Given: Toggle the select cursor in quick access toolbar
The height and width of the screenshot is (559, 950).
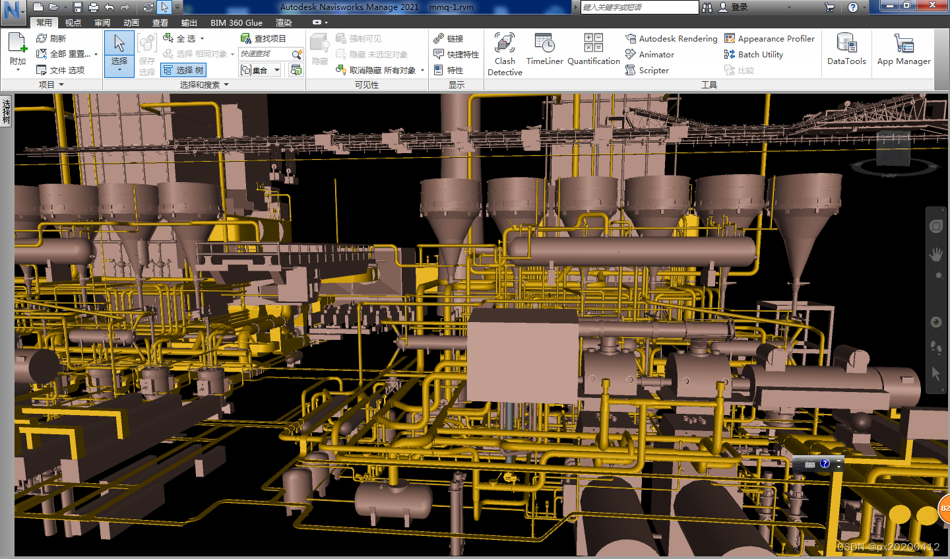Looking at the screenshot, I should [x=164, y=7].
